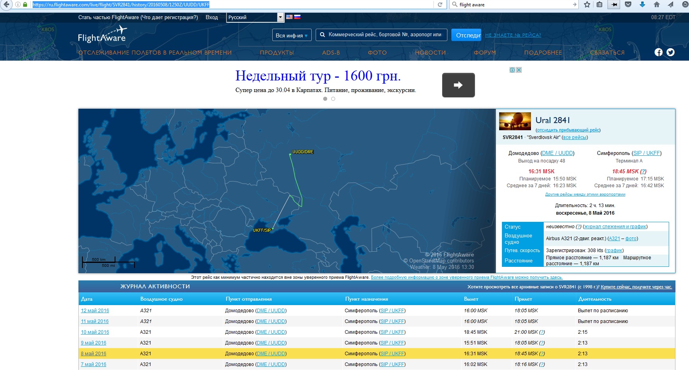Select the second ad carousel dot
The image size is (689, 370).
click(333, 99)
